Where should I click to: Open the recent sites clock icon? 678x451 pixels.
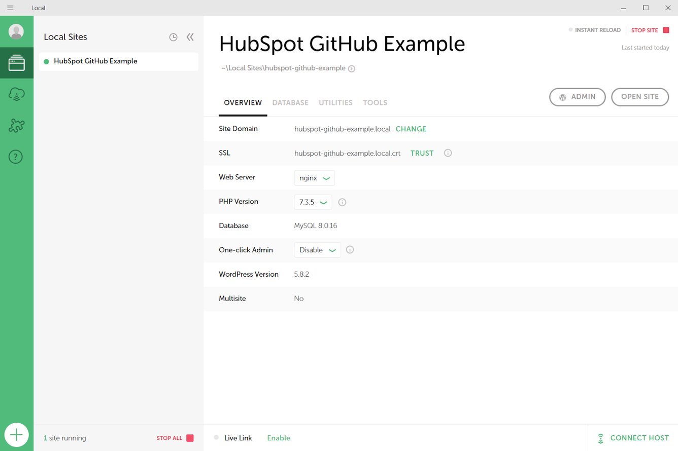coord(173,37)
